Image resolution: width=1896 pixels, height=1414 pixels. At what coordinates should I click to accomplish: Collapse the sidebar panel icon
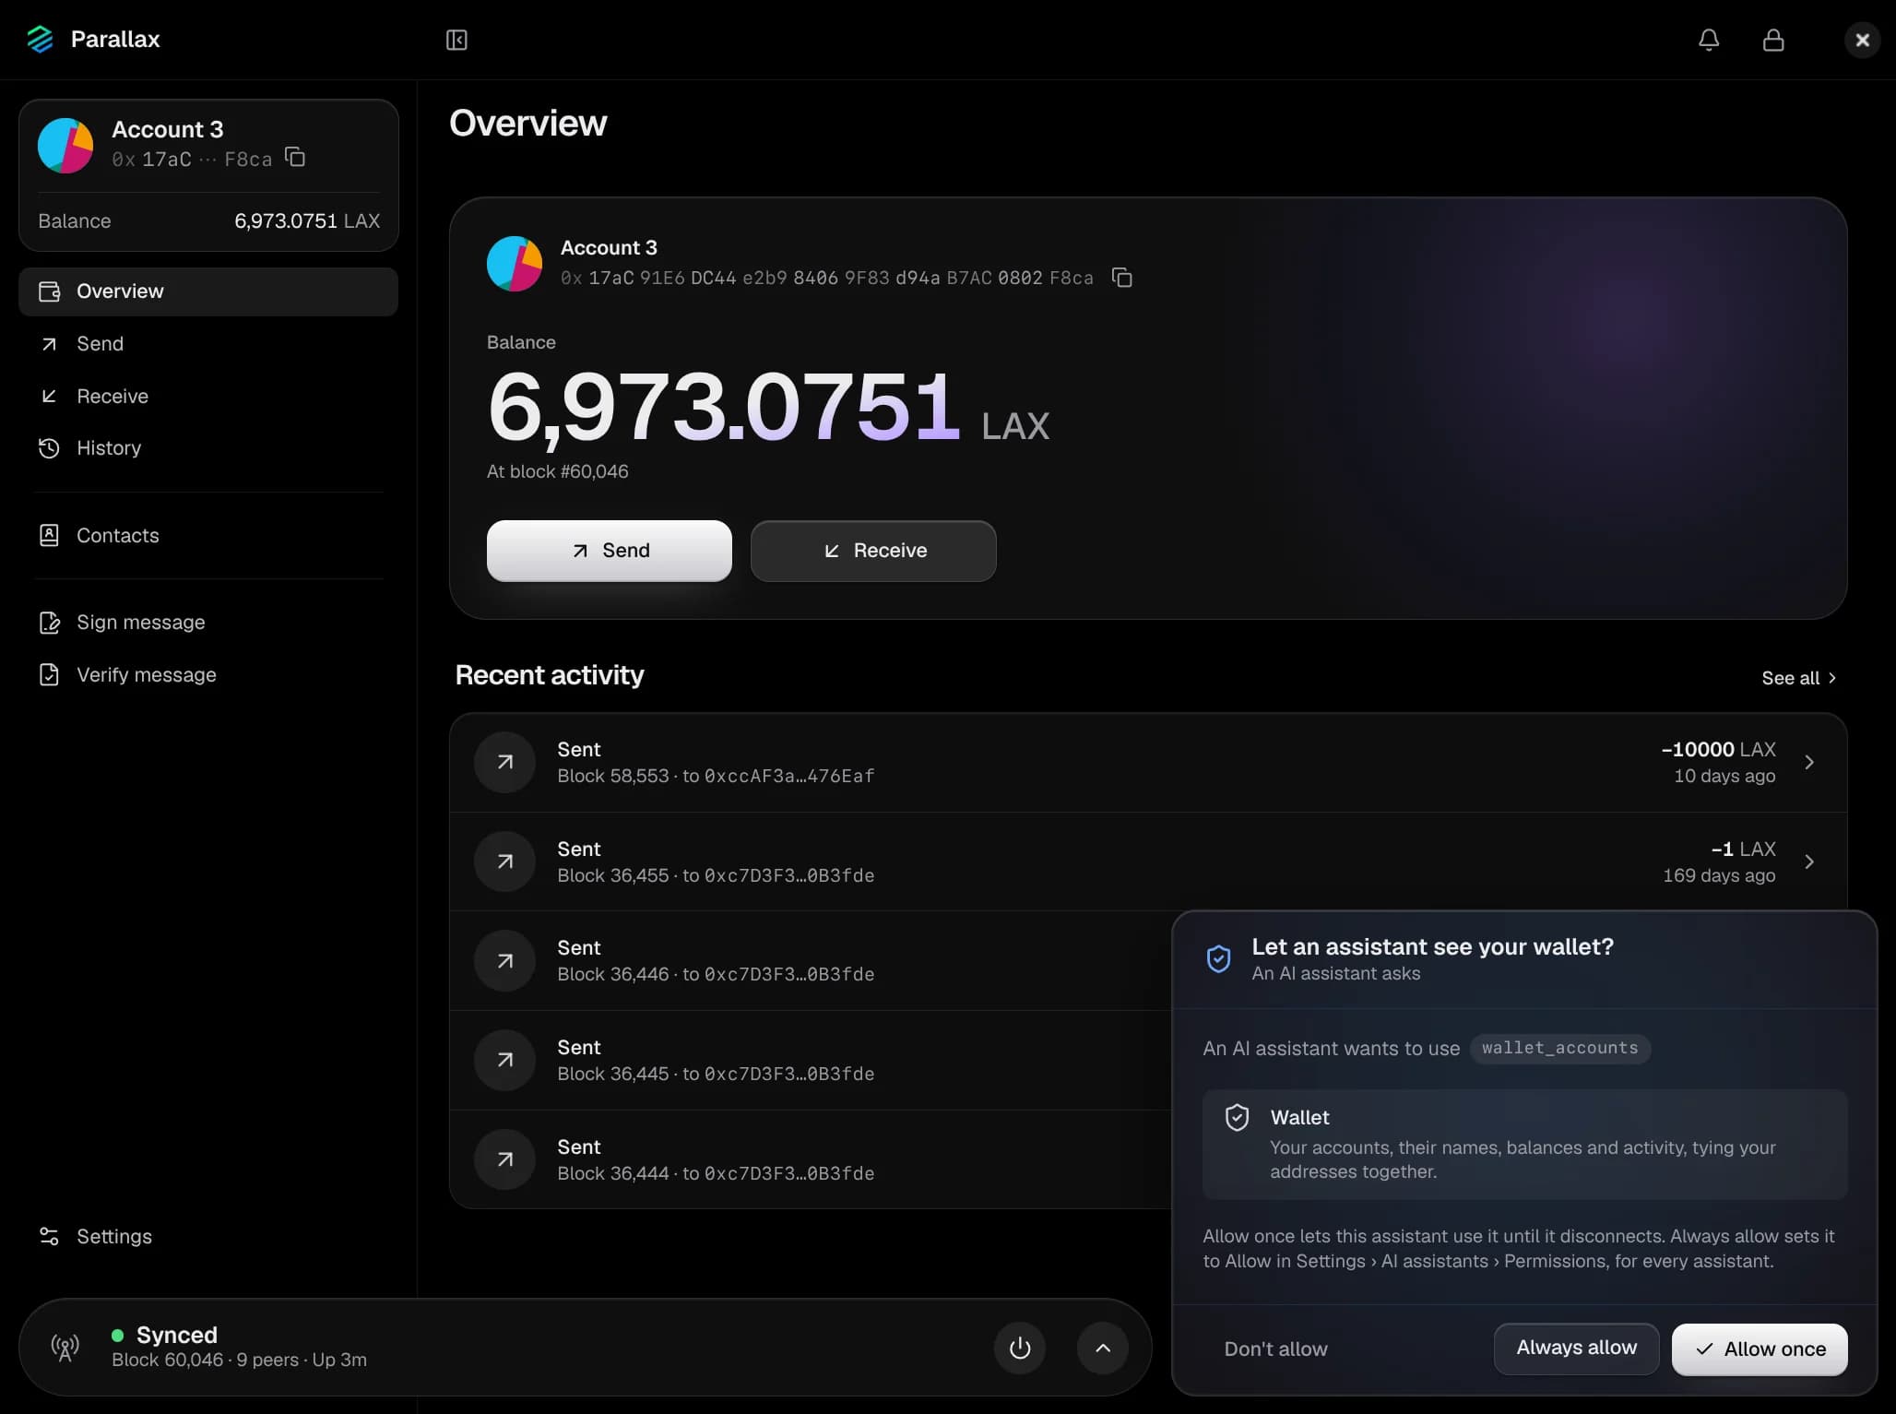(x=456, y=40)
